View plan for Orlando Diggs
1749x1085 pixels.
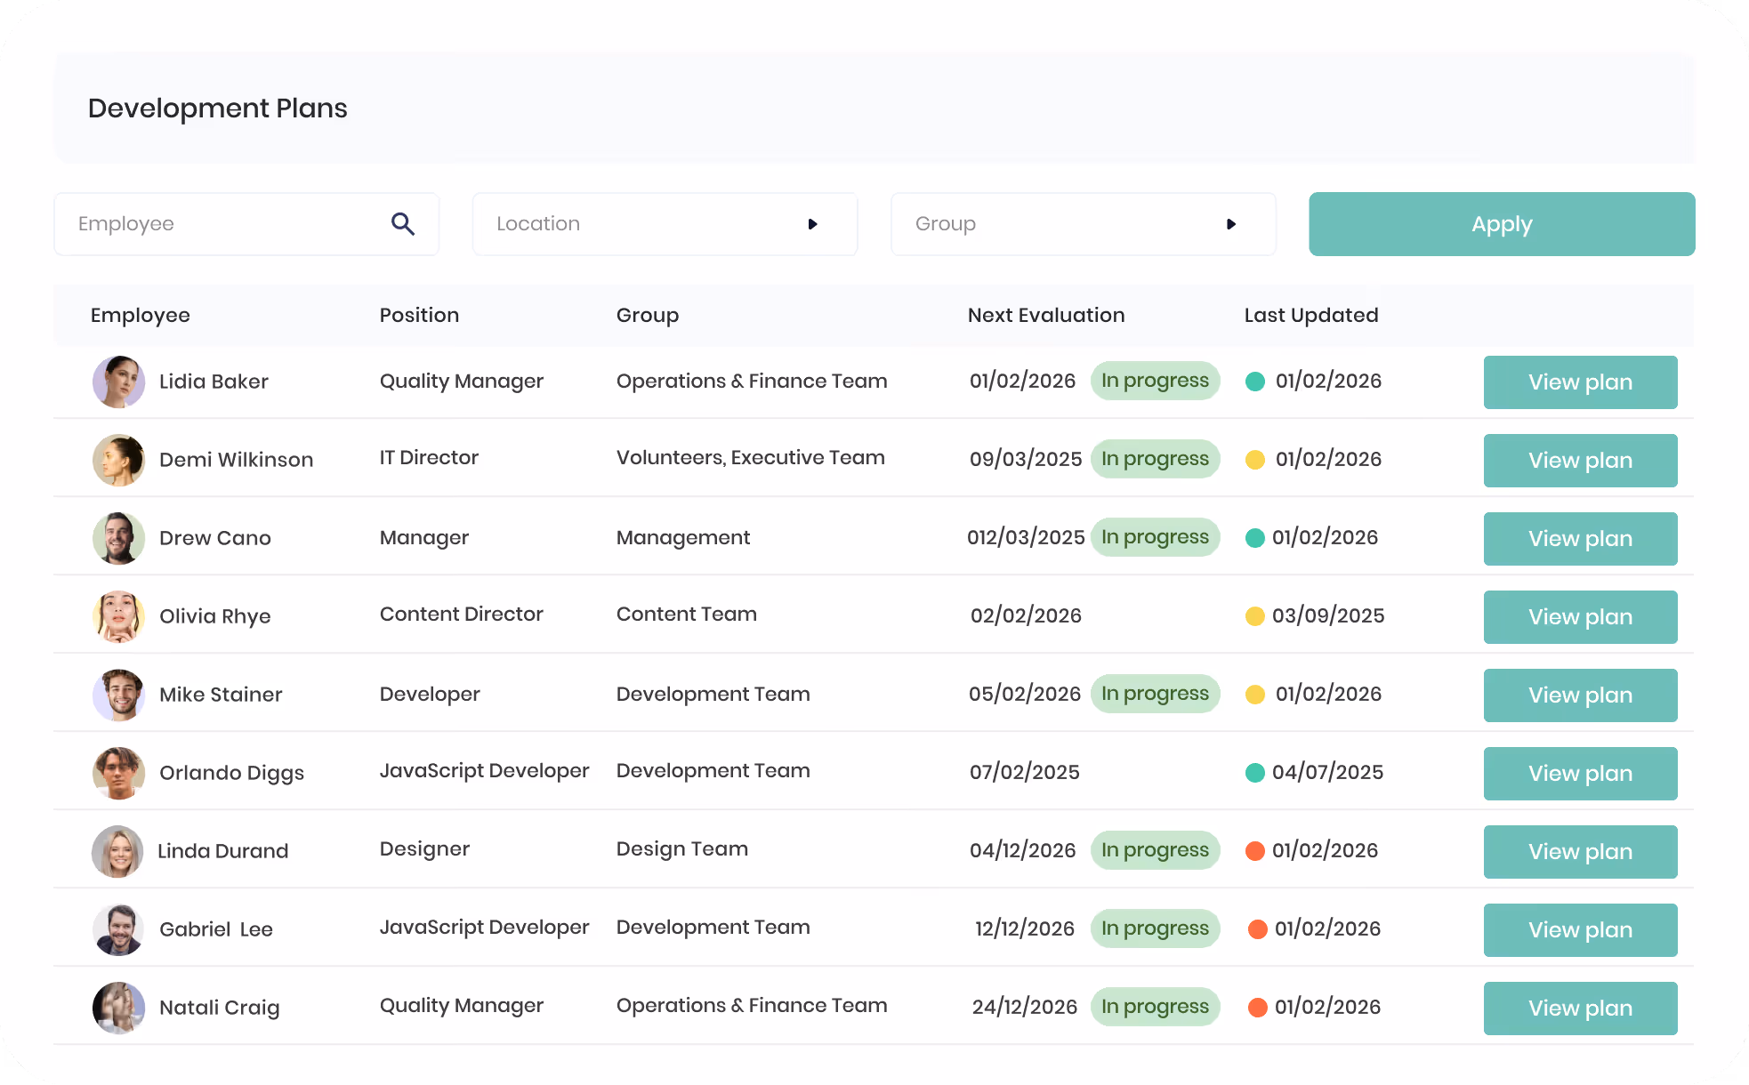pos(1580,774)
